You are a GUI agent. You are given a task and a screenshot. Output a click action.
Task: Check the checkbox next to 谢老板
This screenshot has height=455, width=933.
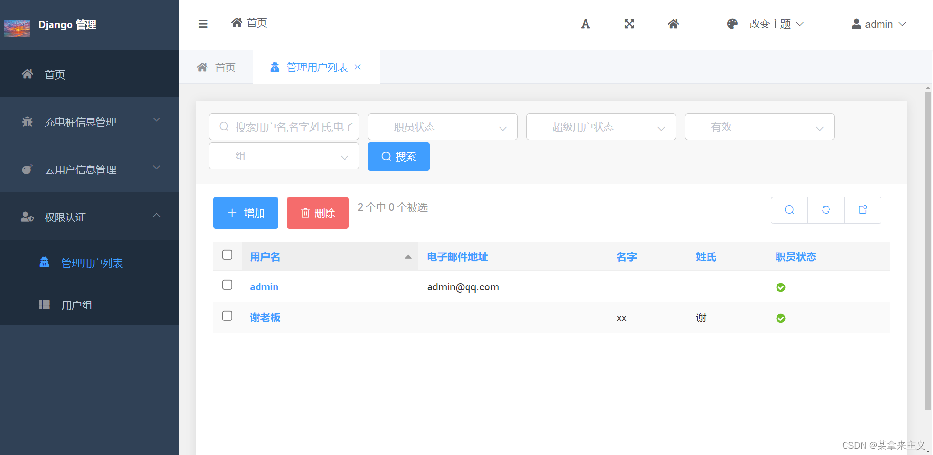(227, 316)
